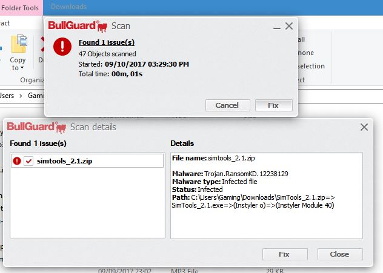The image size is (383, 273).
Task: Click Close in the Scan details window
Action: tap(340, 254)
